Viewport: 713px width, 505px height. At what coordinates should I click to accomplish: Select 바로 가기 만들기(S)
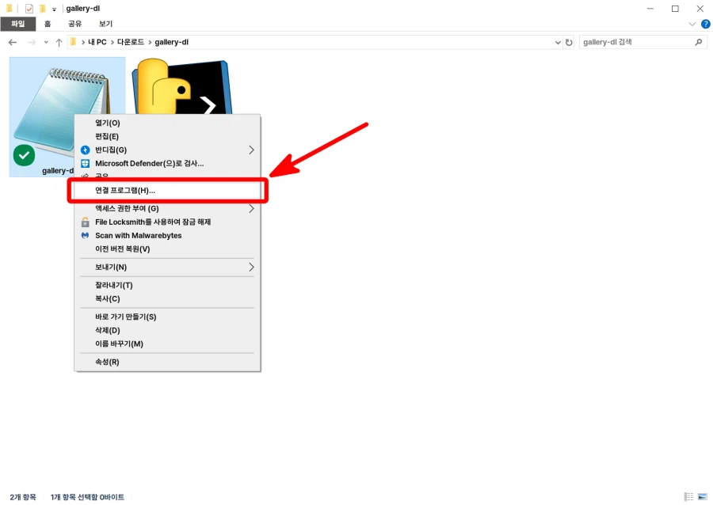167,317
